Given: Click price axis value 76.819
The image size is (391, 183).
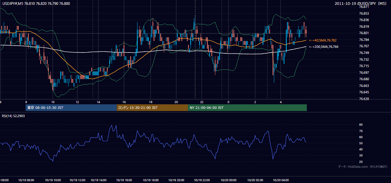Looking at the screenshot, I should click(x=364, y=27).
